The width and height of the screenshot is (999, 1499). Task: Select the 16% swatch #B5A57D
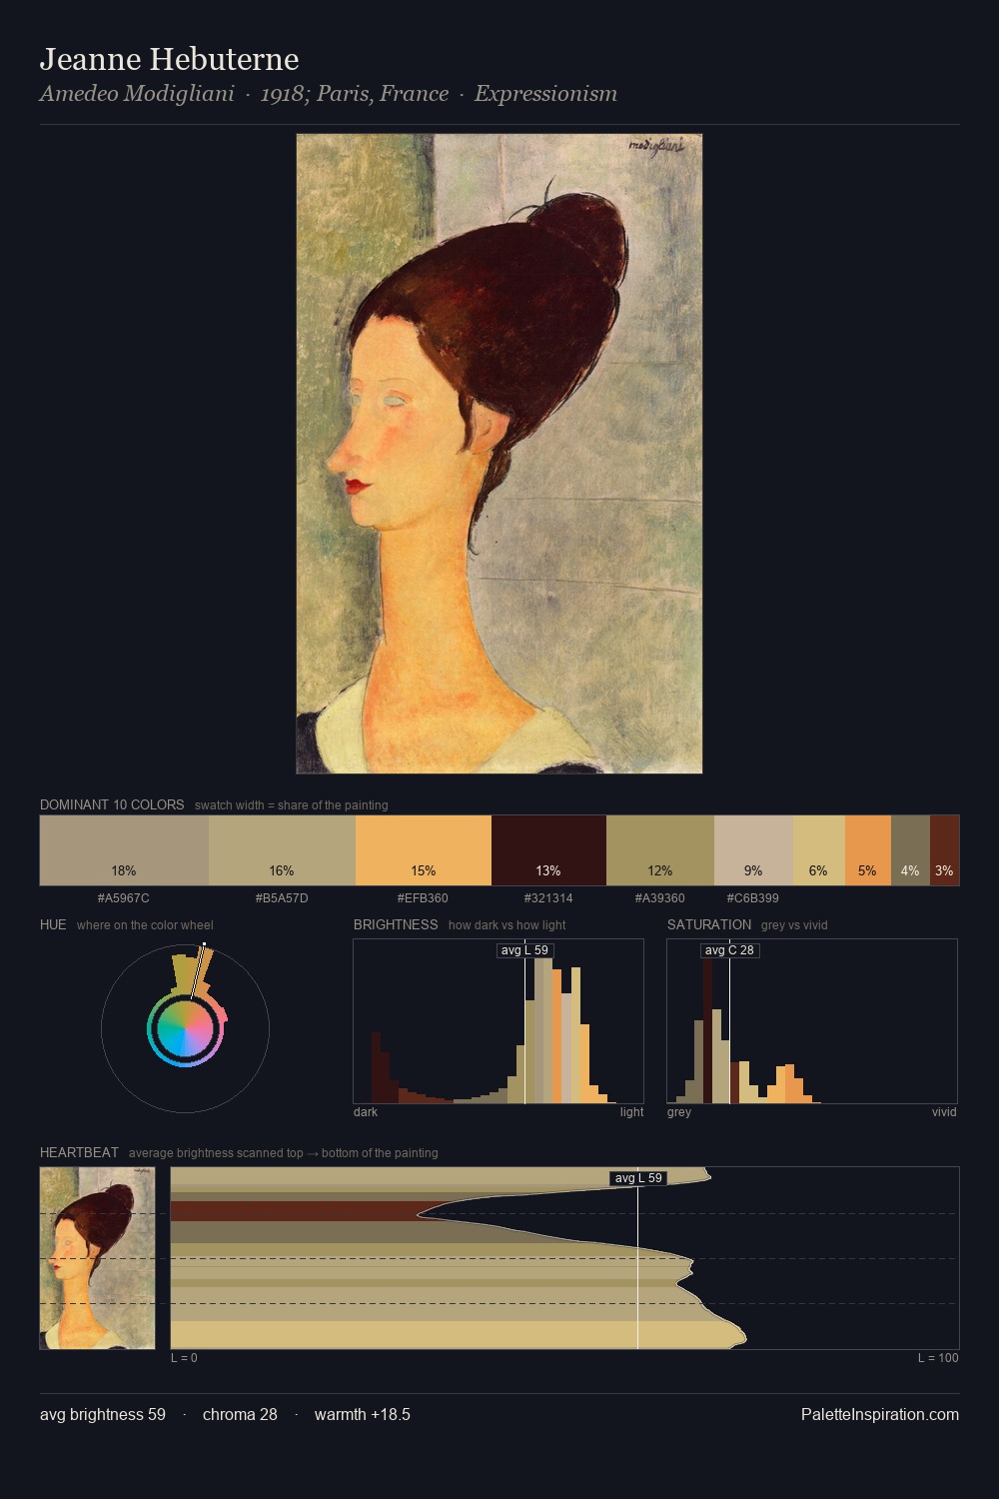click(x=282, y=850)
